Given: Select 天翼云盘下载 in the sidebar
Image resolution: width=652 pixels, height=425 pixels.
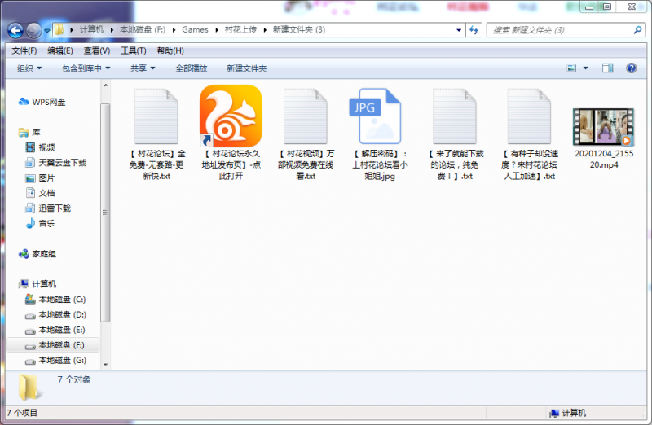Looking at the screenshot, I should [62, 163].
